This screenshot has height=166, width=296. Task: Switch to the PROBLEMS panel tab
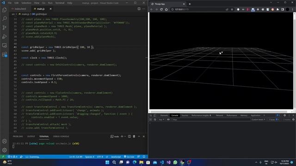click(x=18, y=136)
